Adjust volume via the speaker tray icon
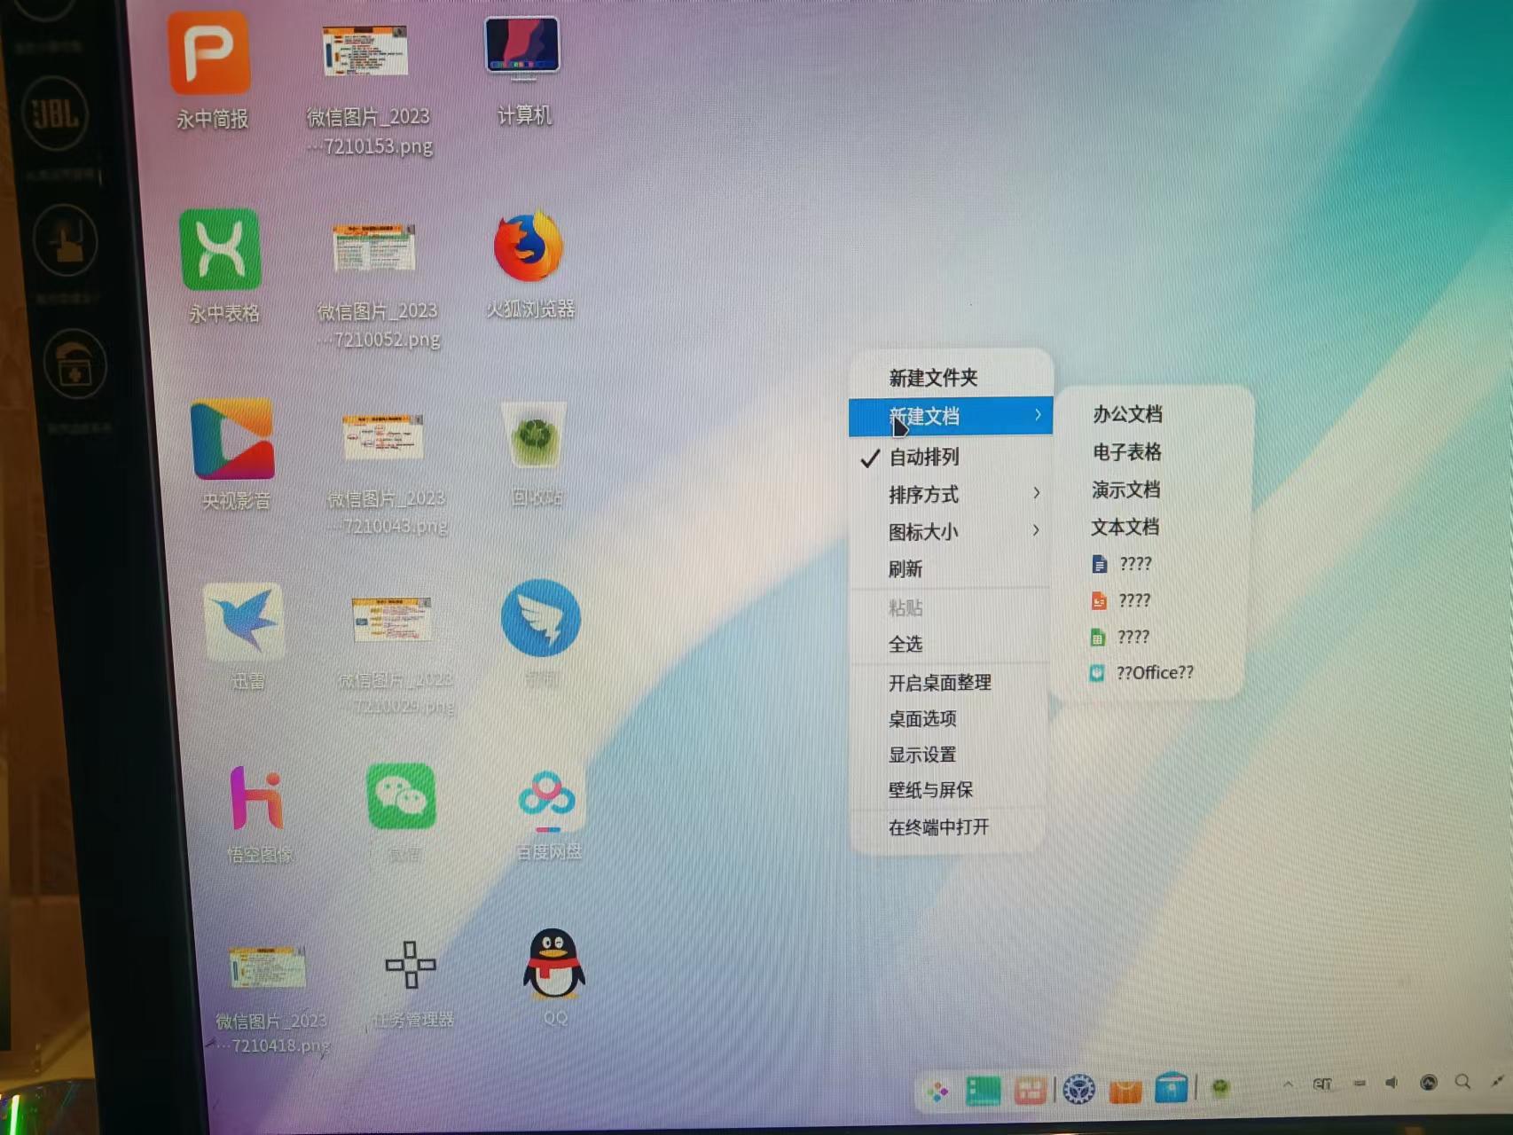The height and width of the screenshot is (1135, 1513). click(x=1392, y=1084)
